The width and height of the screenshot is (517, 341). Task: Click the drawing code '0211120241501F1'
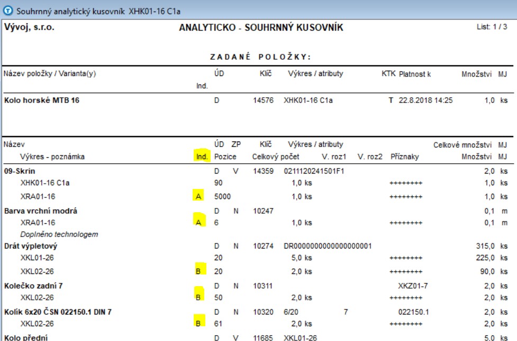[x=314, y=172]
